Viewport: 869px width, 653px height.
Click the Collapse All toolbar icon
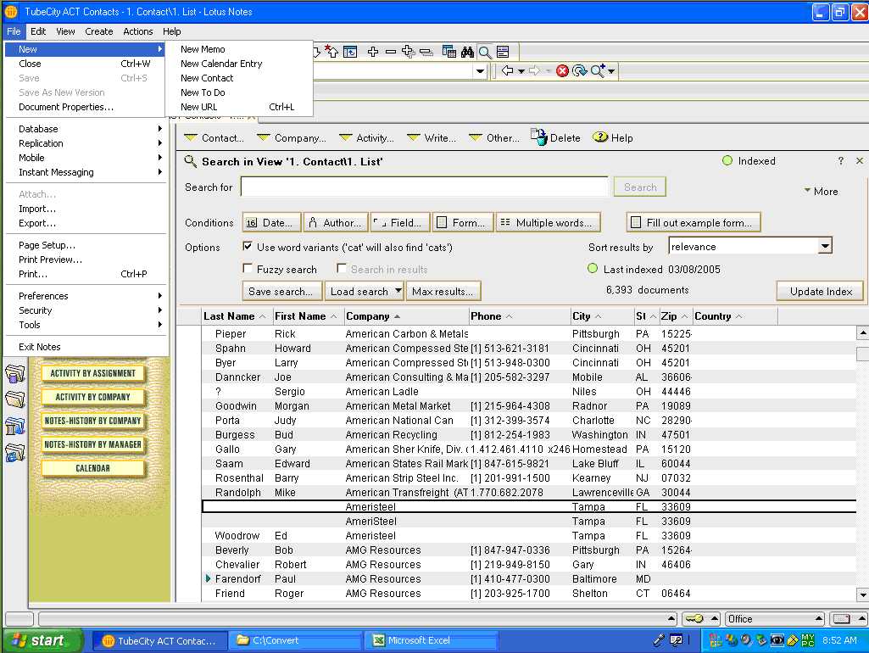point(426,52)
